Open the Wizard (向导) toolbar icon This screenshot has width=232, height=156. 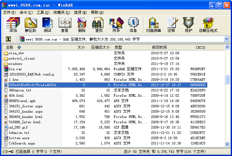(x=116, y=25)
